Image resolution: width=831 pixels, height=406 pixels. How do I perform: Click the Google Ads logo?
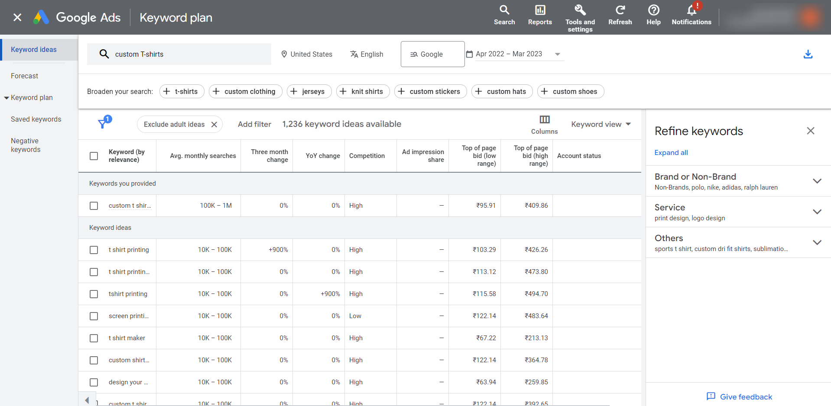[x=41, y=17]
